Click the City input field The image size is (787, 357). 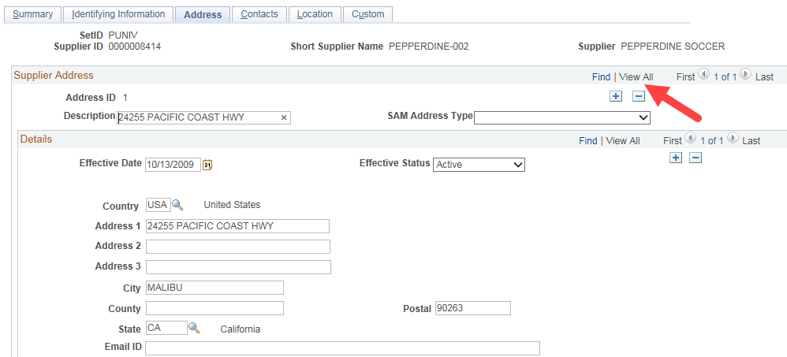(x=214, y=288)
